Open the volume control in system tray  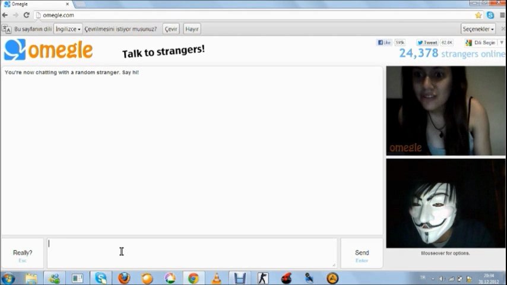[442, 278]
